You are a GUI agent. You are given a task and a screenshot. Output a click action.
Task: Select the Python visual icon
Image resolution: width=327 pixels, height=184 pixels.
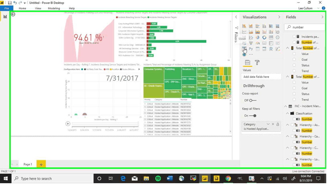pos(251,49)
